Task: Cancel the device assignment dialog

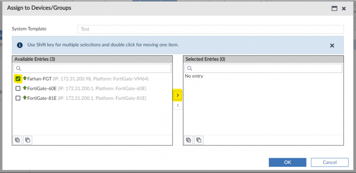Action: [x=329, y=162]
